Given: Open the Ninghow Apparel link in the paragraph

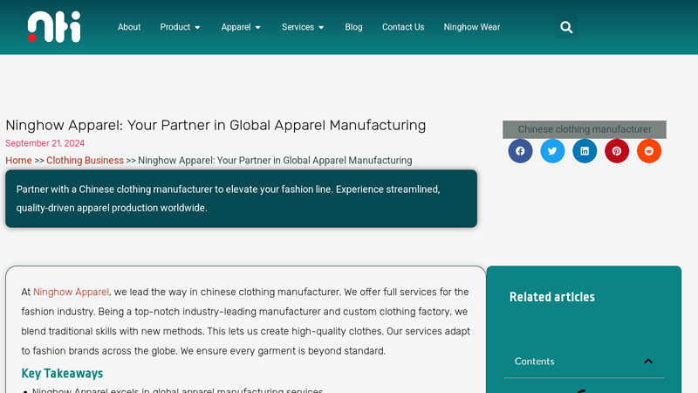Looking at the screenshot, I should coord(71,292).
